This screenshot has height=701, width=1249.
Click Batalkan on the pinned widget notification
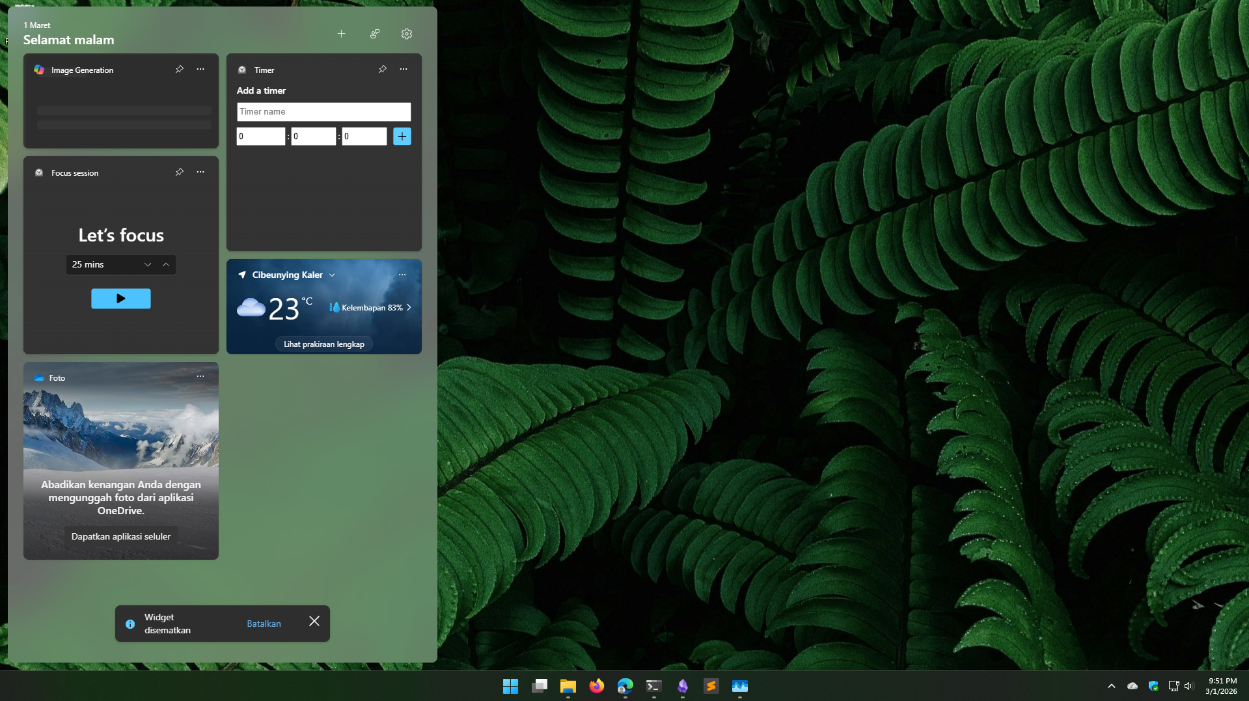point(263,623)
